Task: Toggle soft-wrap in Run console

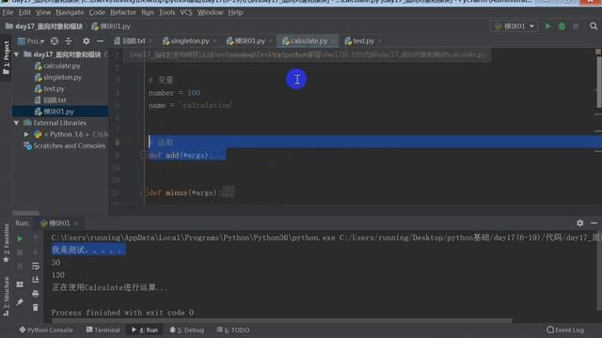Action: click(36, 266)
